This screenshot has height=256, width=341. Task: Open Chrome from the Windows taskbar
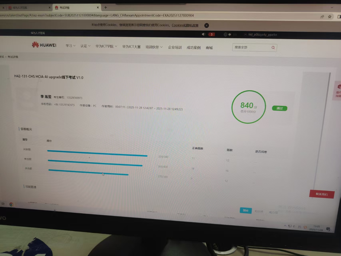(11, 204)
